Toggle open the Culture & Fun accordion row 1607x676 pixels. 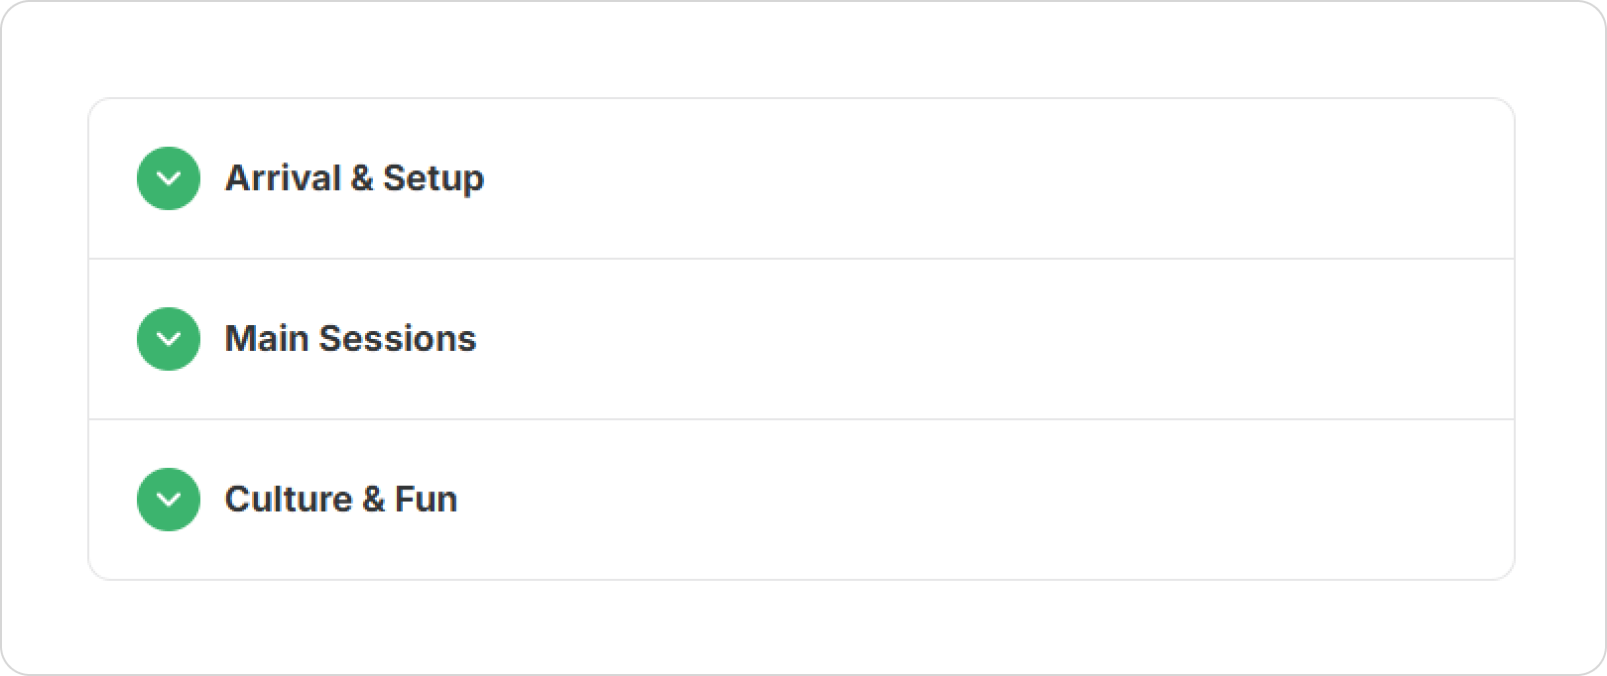pyautogui.click(x=802, y=500)
